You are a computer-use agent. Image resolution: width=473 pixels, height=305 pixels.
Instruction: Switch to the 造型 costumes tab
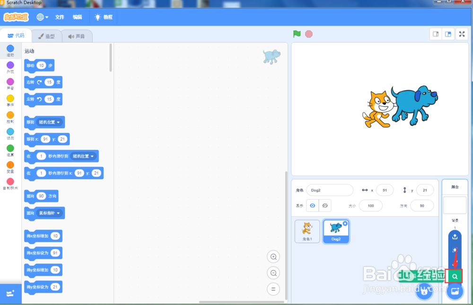pyautogui.click(x=46, y=36)
